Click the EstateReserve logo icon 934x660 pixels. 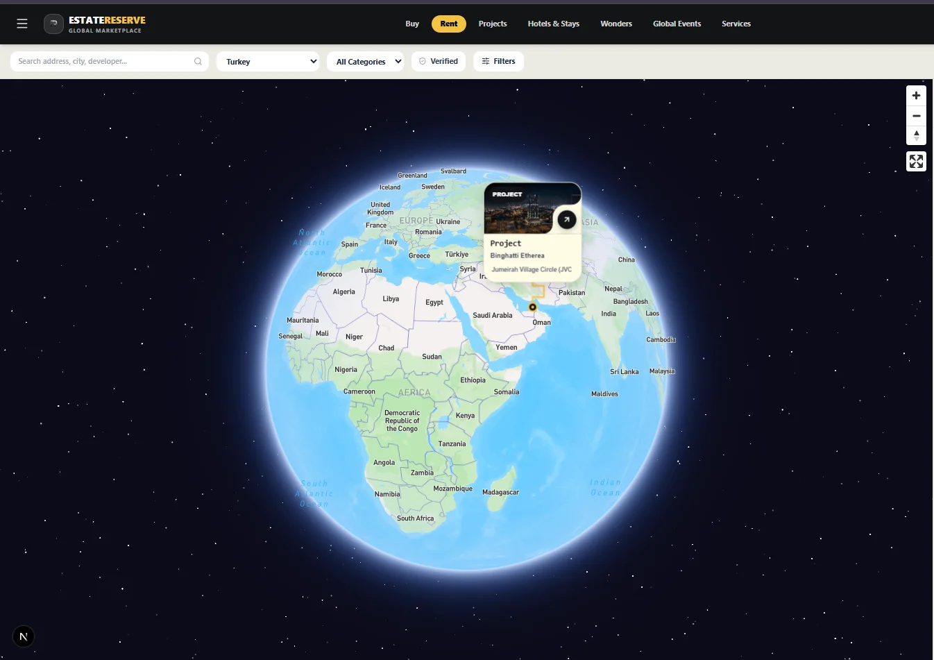[53, 24]
